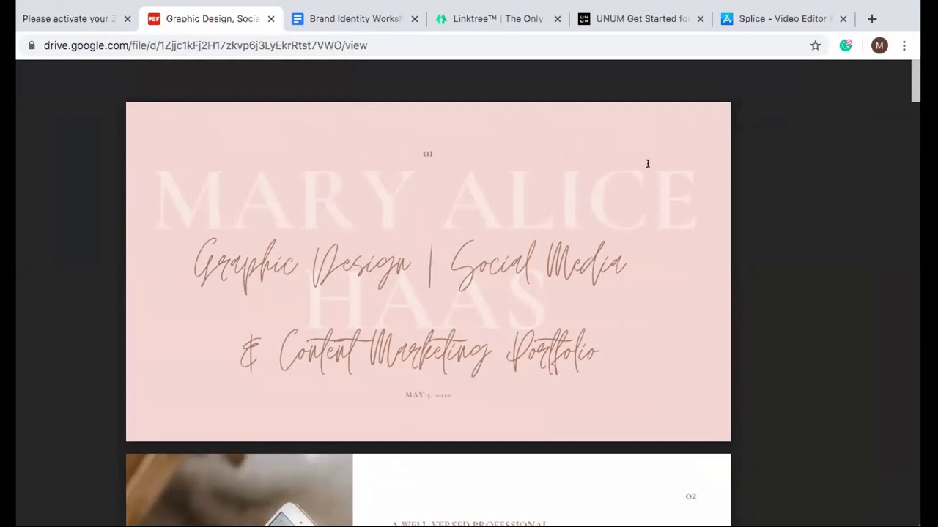Click the PDF favicon on the active tab

(x=154, y=19)
